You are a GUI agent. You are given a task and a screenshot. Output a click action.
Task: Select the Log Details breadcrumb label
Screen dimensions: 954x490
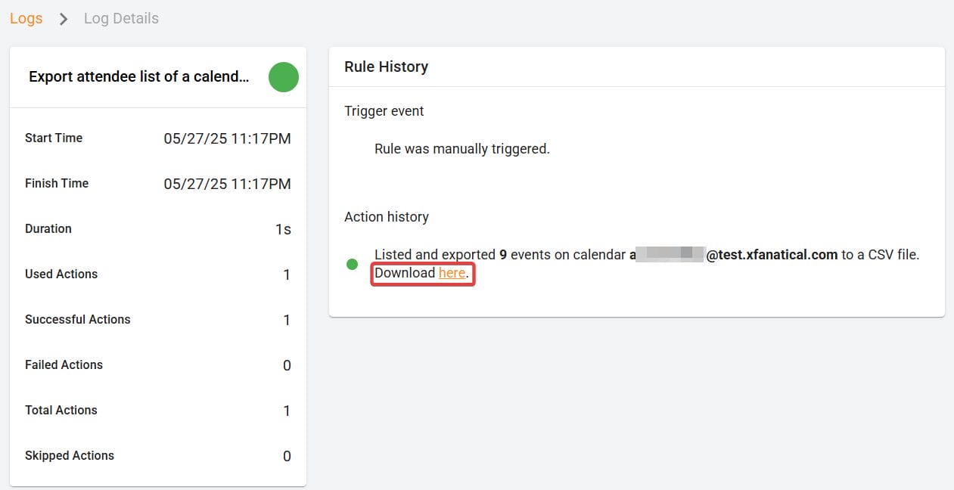pos(120,18)
